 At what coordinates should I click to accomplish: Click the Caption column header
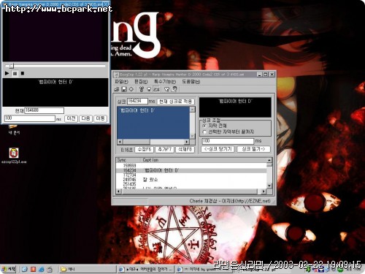click(x=204, y=160)
